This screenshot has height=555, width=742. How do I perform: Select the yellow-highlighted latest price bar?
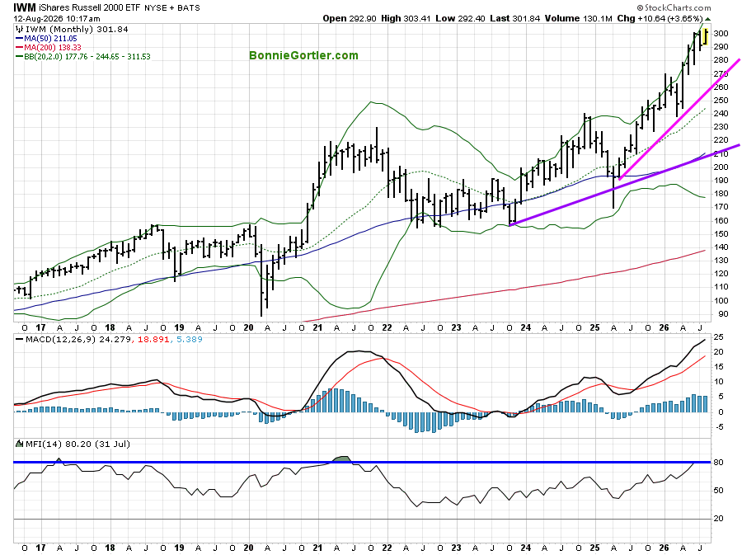[706, 37]
